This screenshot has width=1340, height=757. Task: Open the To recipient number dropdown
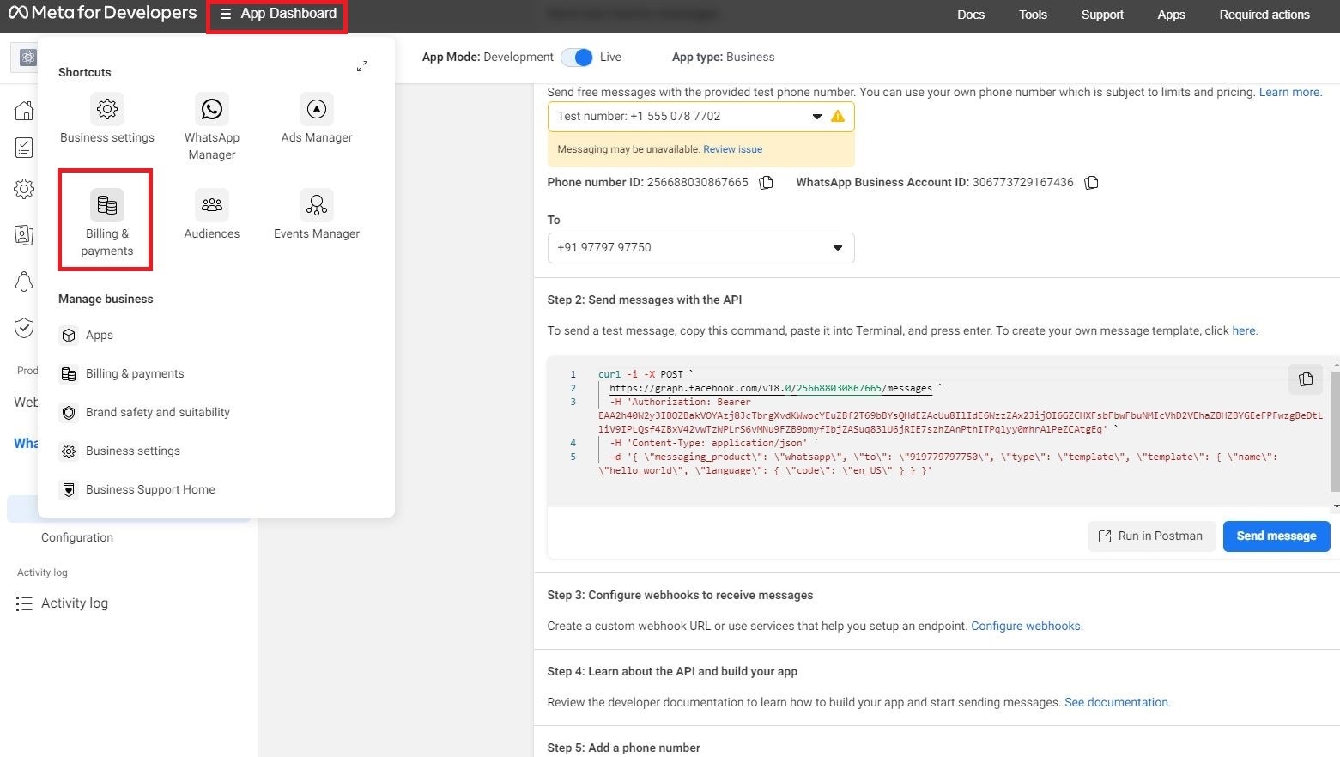(700, 248)
